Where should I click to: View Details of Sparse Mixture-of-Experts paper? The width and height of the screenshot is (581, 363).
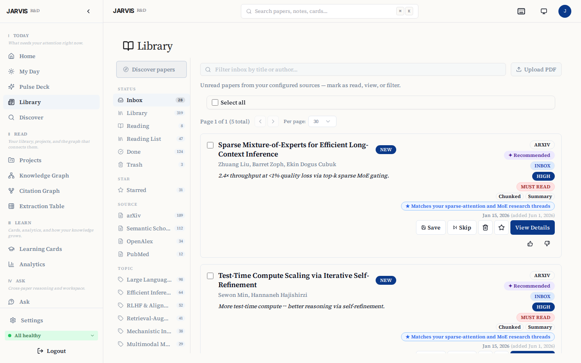click(533, 227)
